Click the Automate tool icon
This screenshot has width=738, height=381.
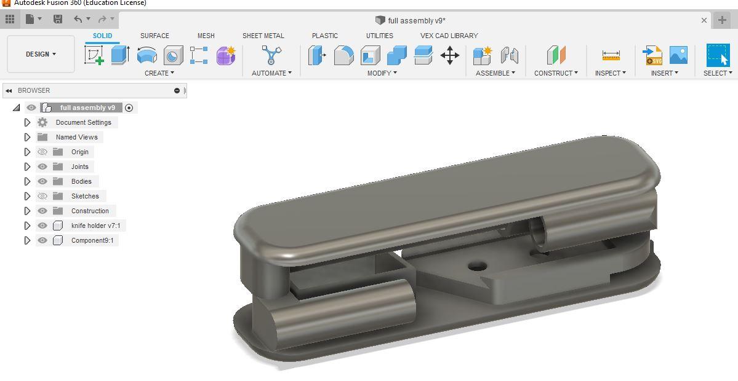(271, 55)
